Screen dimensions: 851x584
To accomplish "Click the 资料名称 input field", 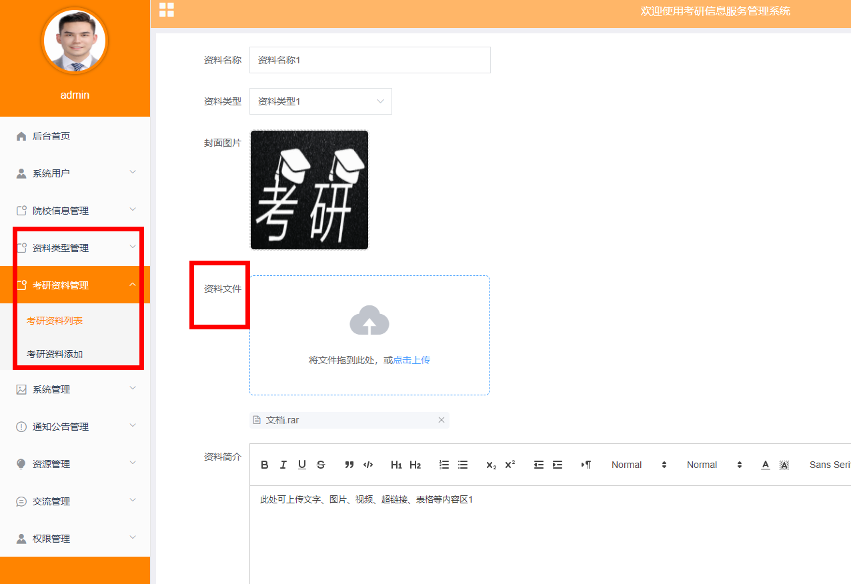I will 370,60.
